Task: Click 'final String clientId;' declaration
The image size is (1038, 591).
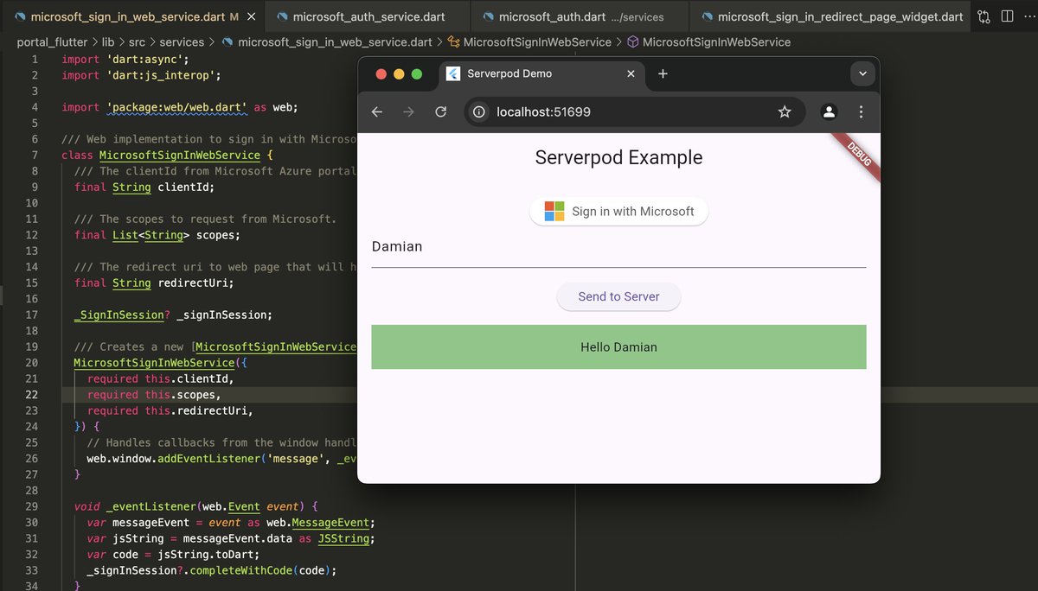Action: [x=144, y=187]
